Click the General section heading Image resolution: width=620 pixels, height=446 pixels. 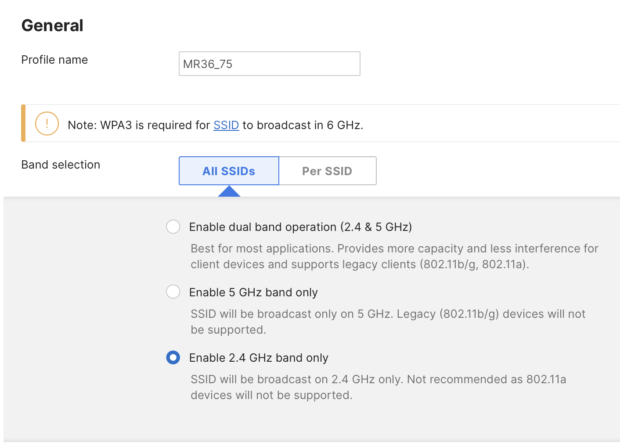click(52, 25)
